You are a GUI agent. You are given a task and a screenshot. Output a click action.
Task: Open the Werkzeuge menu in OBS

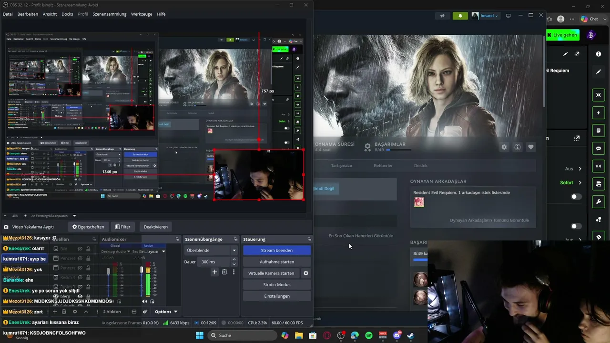[x=142, y=14]
